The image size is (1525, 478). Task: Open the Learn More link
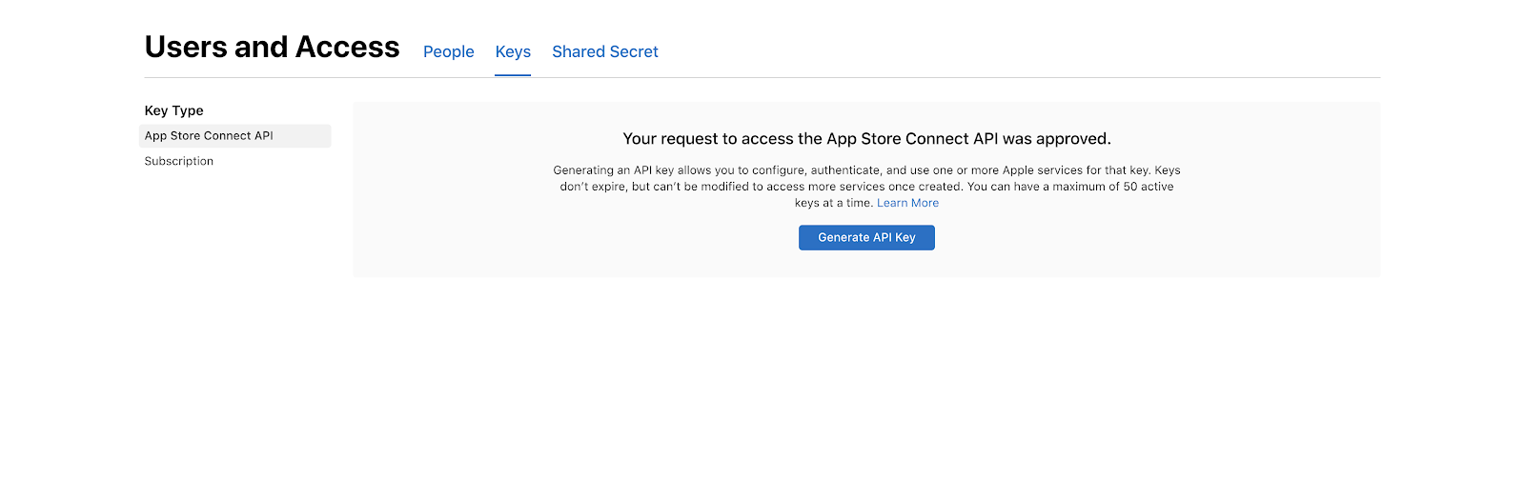pyautogui.click(x=907, y=204)
